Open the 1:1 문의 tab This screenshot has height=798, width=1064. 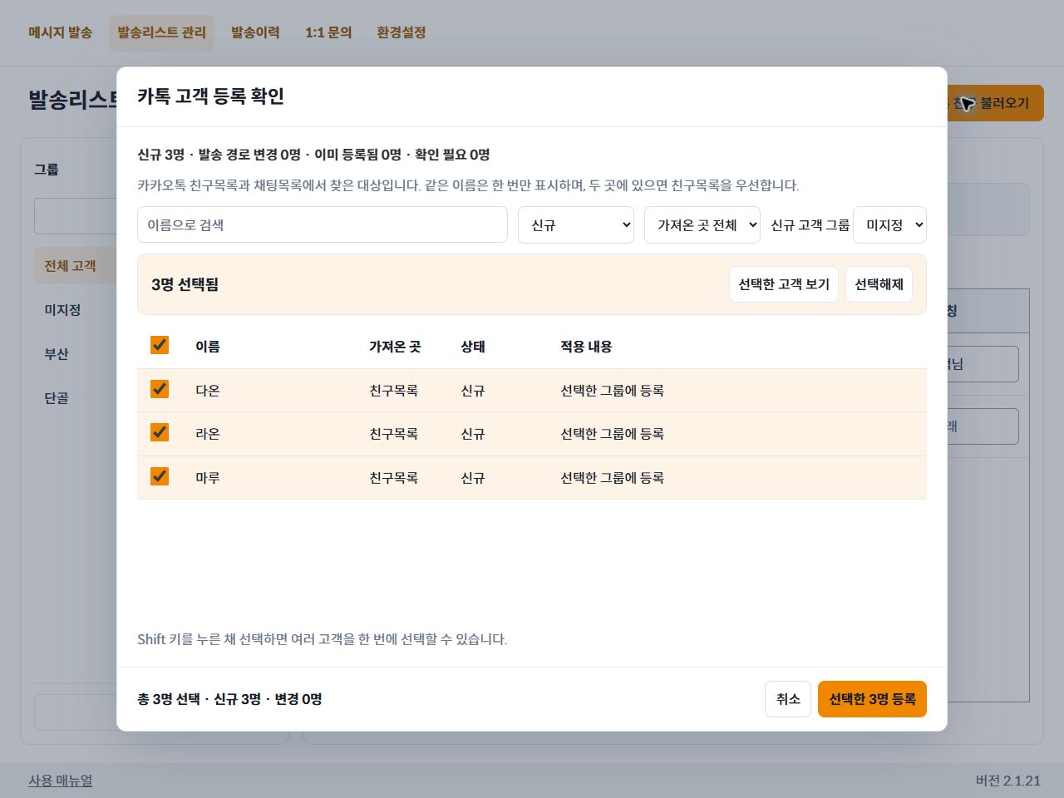pyautogui.click(x=328, y=32)
